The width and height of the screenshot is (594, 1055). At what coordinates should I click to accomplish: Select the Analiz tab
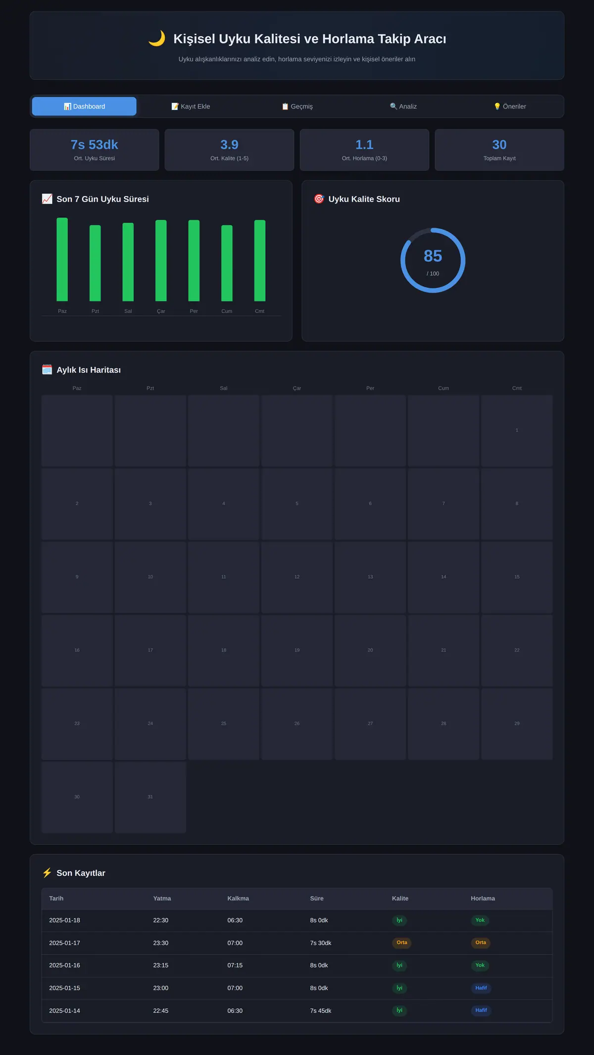tap(403, 106)
